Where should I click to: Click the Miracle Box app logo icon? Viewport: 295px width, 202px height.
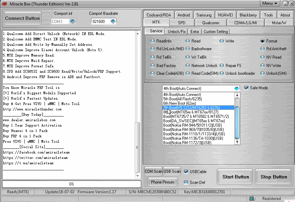(x=4, y=4)
